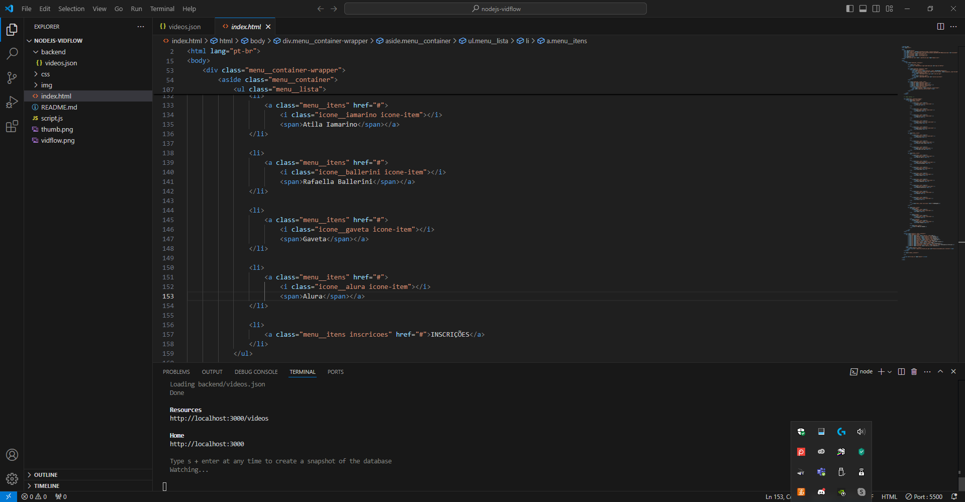Image resolution: width=965 pixels, height=502 pixels.
Task: Open the Manage gear icon
Action: tap(12, 479)
